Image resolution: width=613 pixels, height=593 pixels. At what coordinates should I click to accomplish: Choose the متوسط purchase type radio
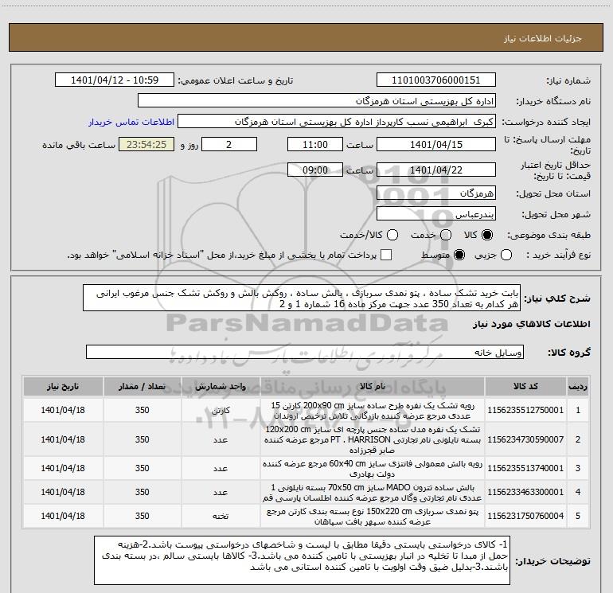pos(459,255)
